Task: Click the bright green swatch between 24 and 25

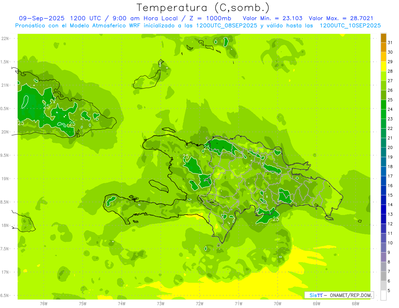Action: (x=383, y=105)
